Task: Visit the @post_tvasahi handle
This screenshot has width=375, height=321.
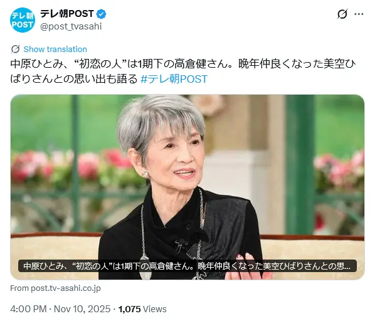Action: [x=71, y=26]
